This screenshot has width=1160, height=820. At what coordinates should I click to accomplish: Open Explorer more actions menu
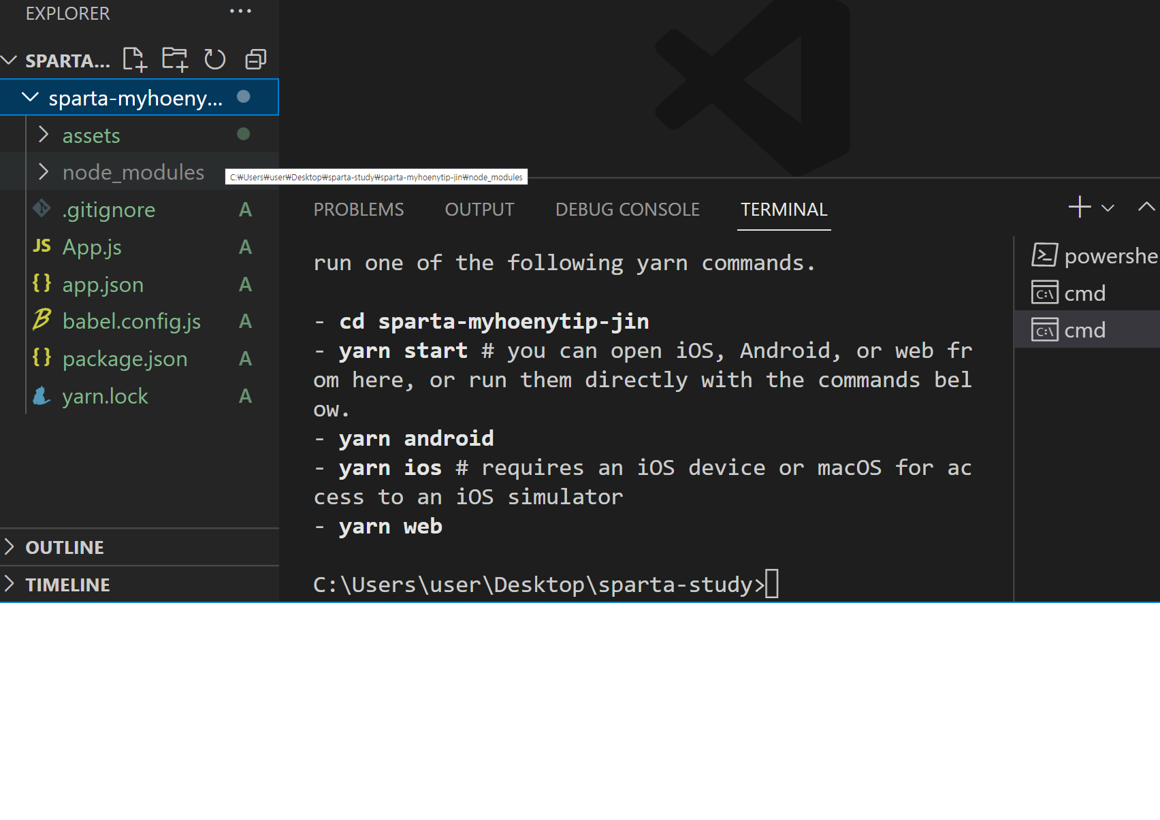[x=240, y=12]
